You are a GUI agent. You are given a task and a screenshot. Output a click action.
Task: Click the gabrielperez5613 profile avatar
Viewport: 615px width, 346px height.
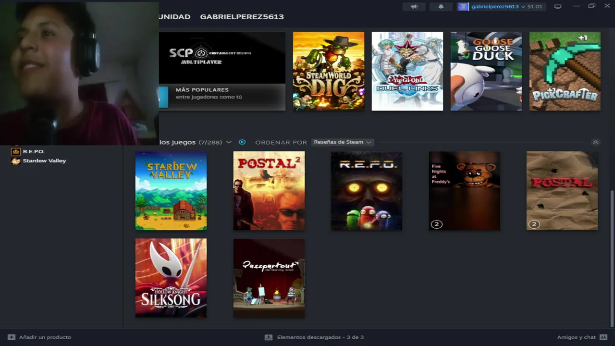463,6
